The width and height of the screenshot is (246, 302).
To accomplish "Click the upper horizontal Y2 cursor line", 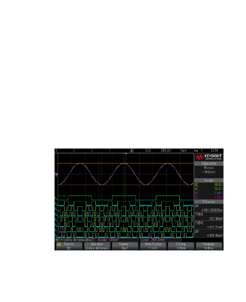I will (x=126, y=163).
